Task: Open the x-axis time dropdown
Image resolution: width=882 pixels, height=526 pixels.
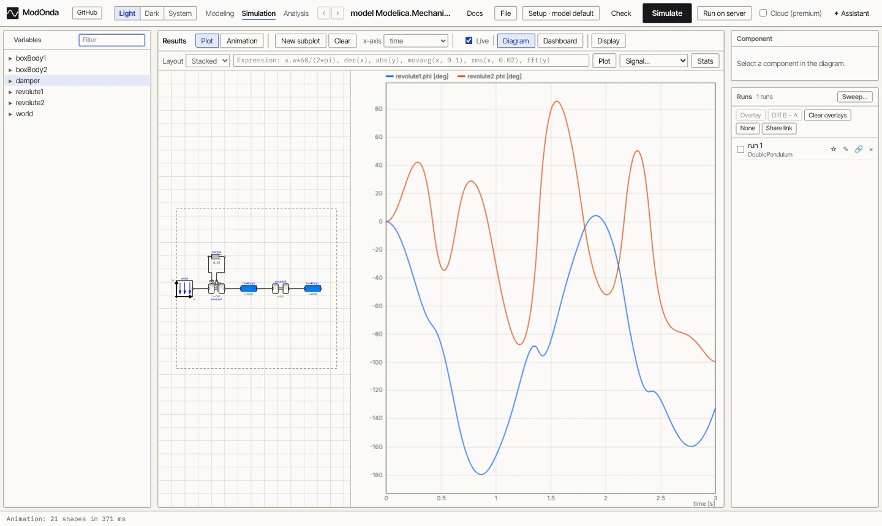Action: click(416, 41)
